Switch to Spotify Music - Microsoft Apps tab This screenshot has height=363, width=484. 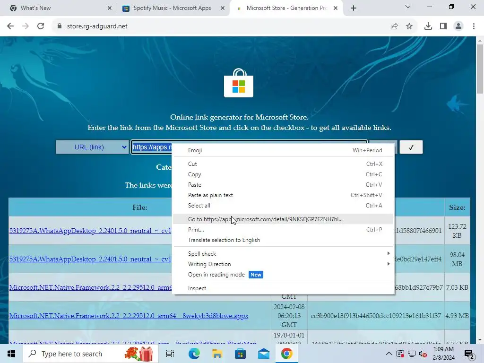coord(172,8)
